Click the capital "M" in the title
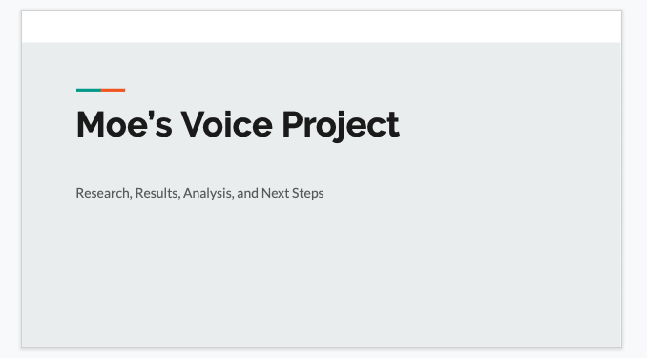 [x=91, y=124]
